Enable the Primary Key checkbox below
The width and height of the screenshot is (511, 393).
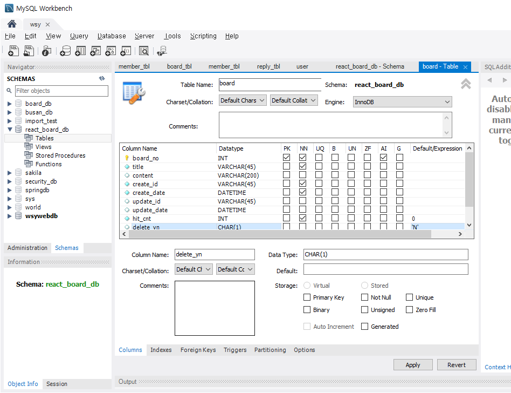pos(307,297)
